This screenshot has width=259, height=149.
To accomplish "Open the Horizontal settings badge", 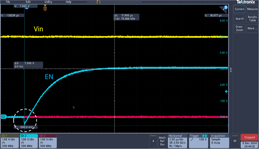I will (178, 141).
